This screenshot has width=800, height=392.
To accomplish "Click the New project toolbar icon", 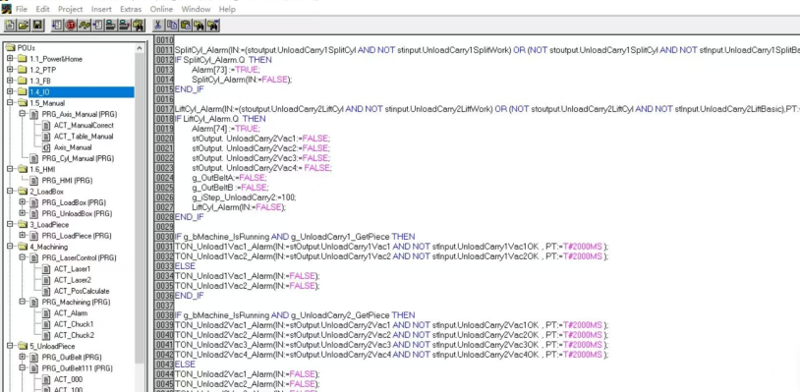I will click(10, 25).
